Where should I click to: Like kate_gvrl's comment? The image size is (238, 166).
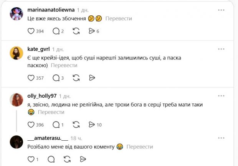point(31,78)
